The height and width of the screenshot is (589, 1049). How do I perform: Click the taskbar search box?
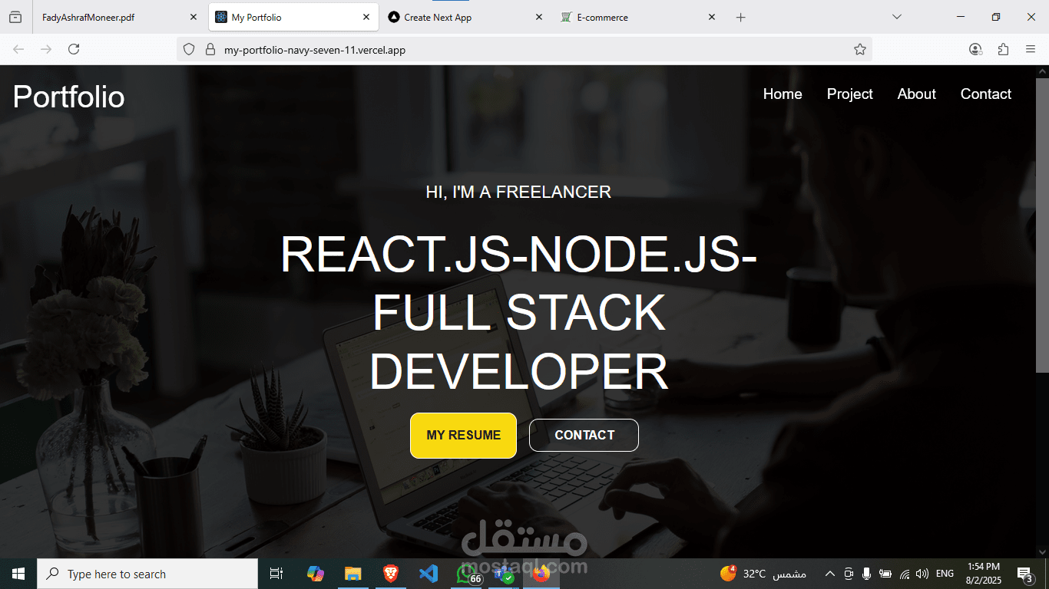147,574
